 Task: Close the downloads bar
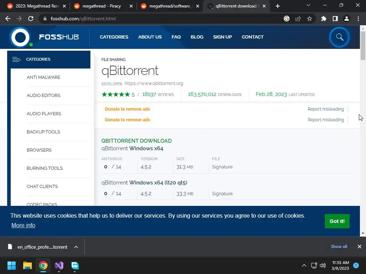pos(360,247)
